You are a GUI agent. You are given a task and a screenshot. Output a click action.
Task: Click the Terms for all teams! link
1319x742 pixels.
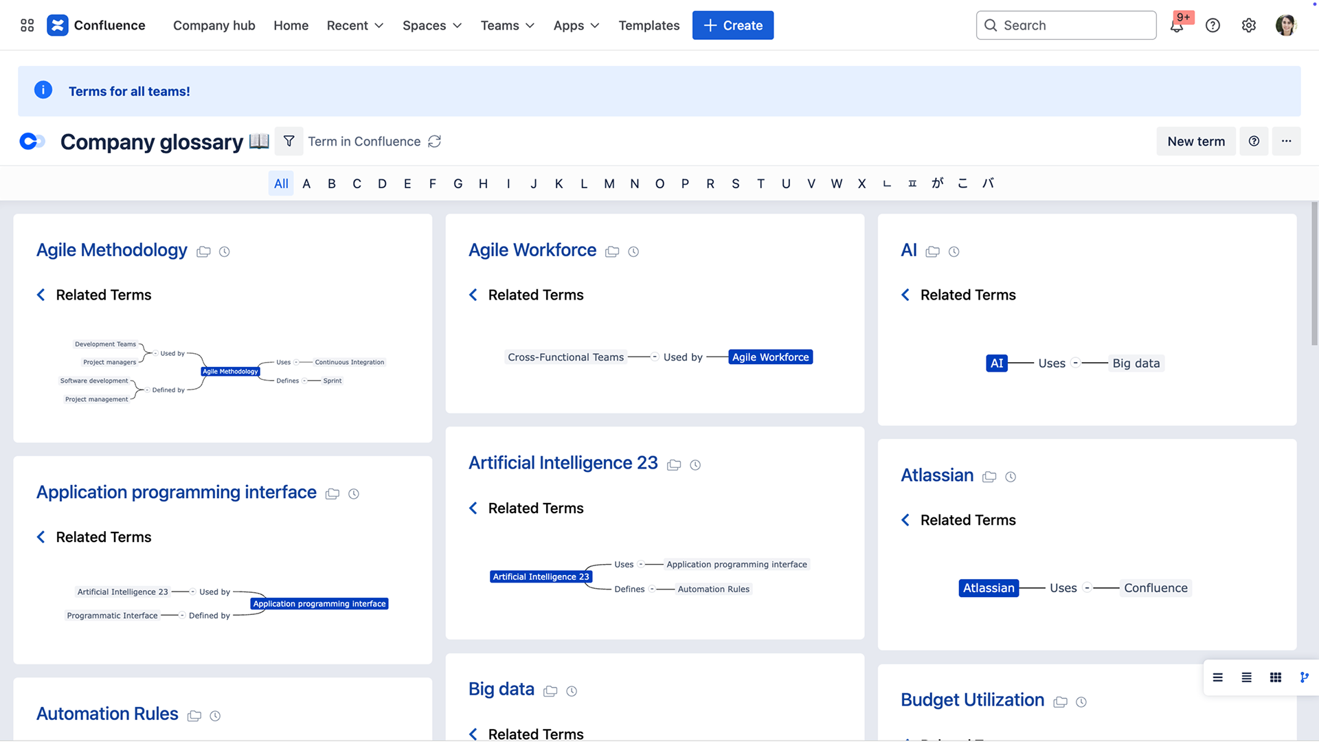pyautogui.click(x=129, y=91)
